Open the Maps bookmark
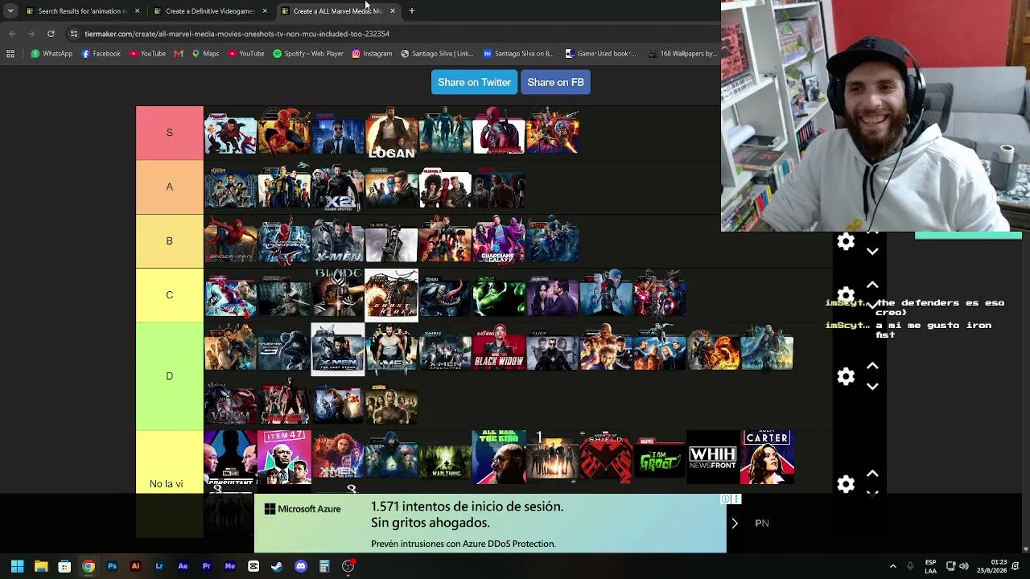Image resolution: width=1030 pixels, height=579 pixels. click(205, 54)
